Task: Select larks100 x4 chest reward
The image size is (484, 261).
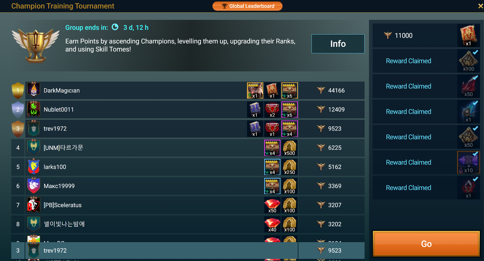Action: click(x=272, y=167)
